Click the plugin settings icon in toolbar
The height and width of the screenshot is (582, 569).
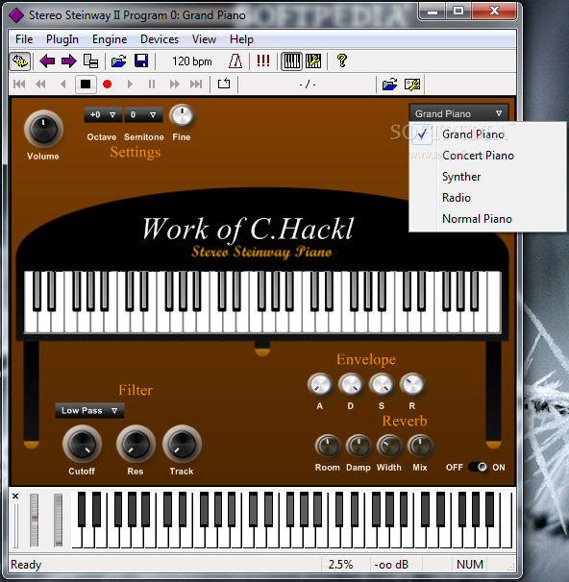(x=19, y=61)
